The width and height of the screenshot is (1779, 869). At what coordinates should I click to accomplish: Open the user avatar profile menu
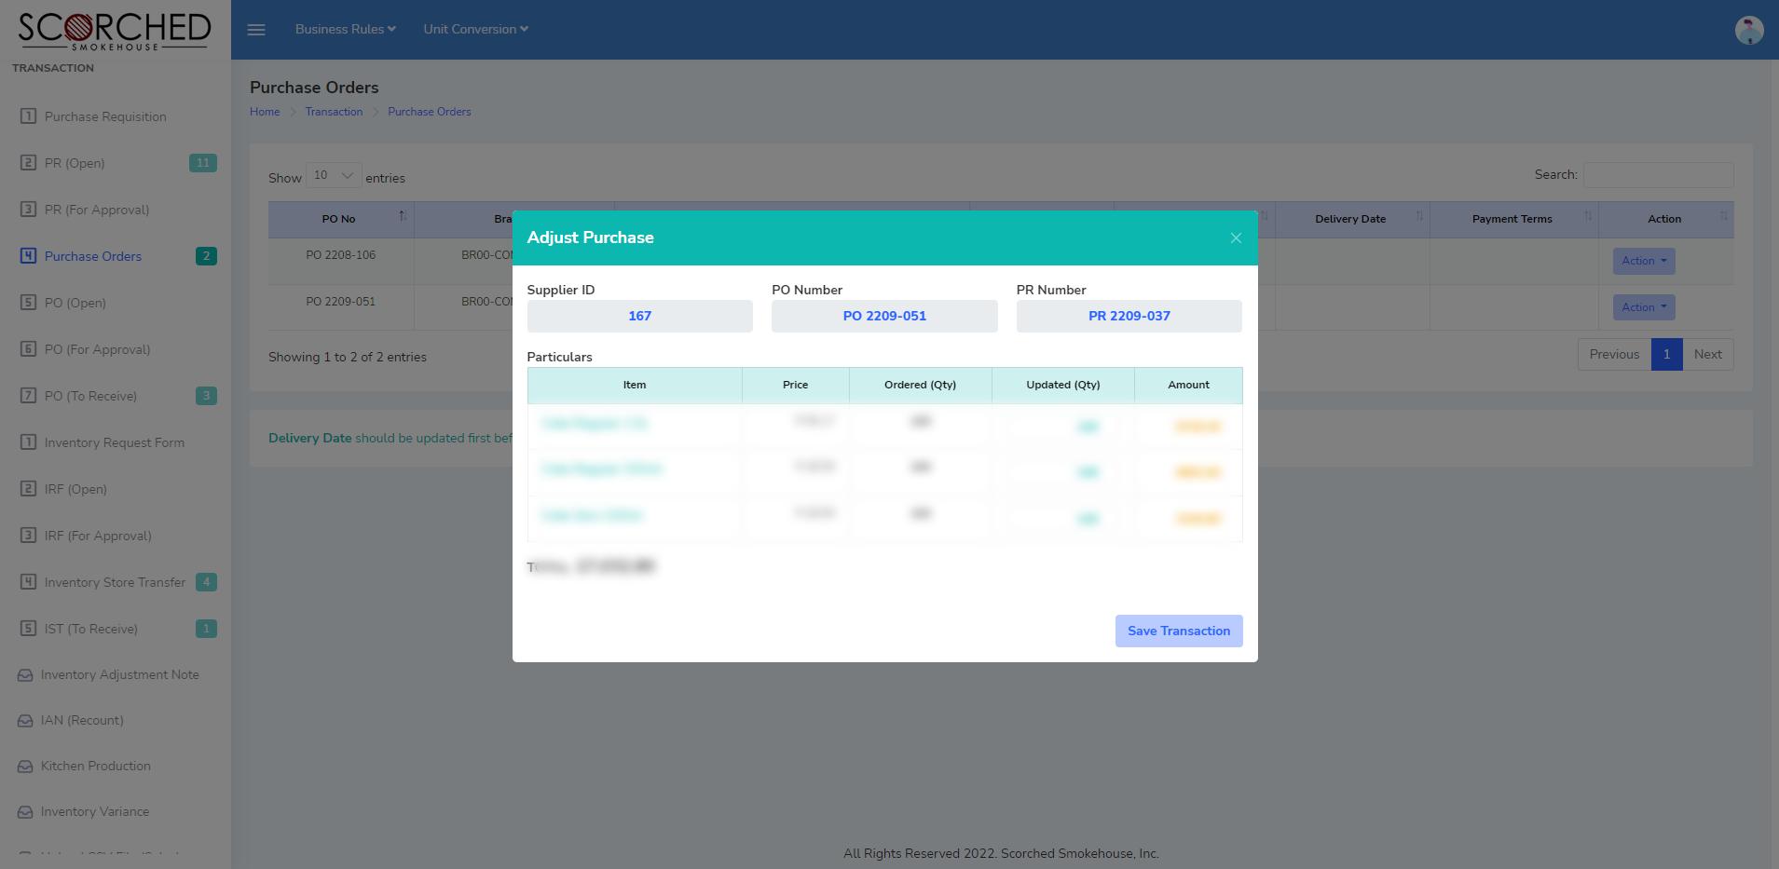click(1749, 30)
